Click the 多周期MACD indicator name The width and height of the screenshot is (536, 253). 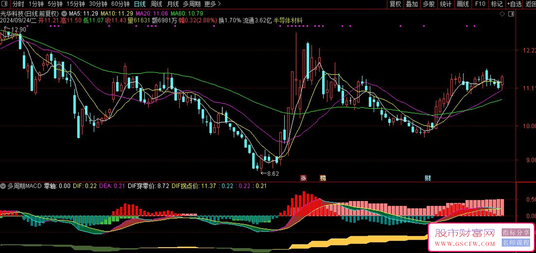pos(24,186)
